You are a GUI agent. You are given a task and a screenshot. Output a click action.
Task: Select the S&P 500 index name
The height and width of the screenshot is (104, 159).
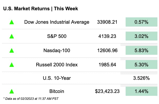click(57, 36)
